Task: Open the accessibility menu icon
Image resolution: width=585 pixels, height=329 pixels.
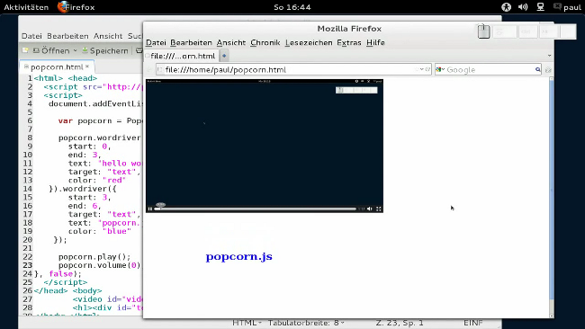Action: click(506, 7)
